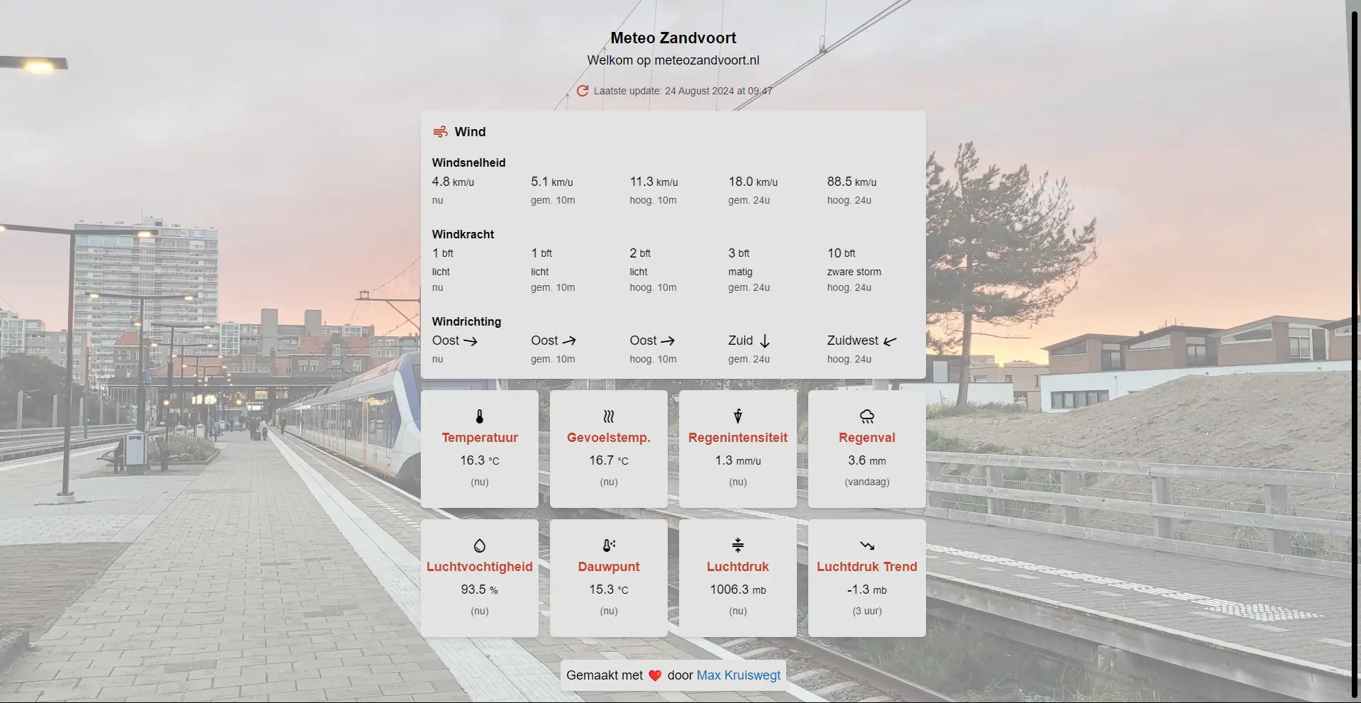Select the Temperatuur card

pos(480,448)
